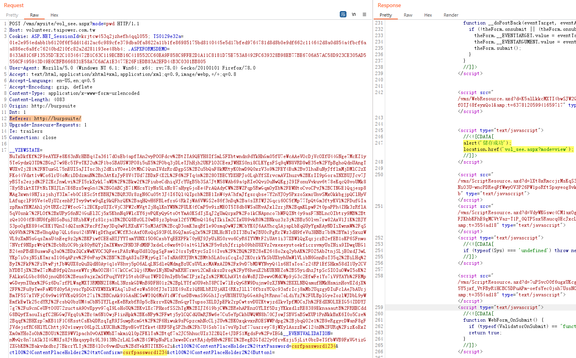Click the typeof(Sys) undefined check line

click(520, 251)
